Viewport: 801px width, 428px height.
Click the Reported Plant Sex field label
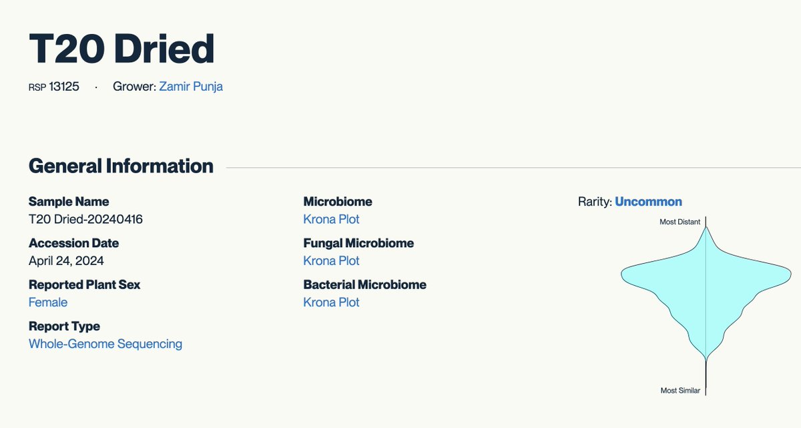84,284
